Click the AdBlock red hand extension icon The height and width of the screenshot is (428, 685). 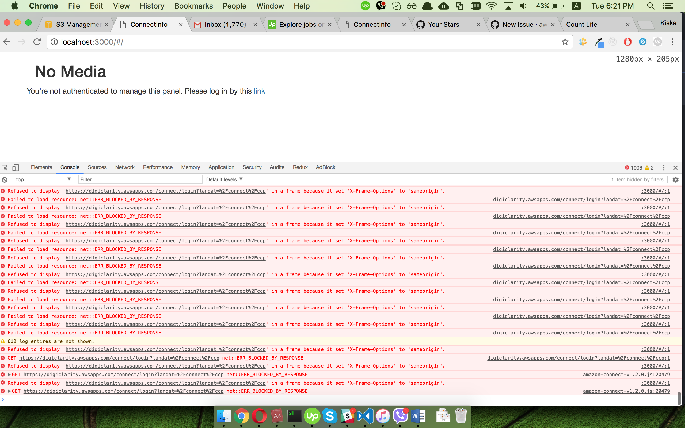[x=627, y=42]
